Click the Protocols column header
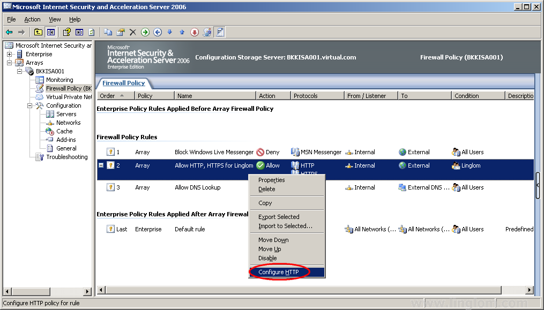The image size is (544, 310). coord(317,96)
